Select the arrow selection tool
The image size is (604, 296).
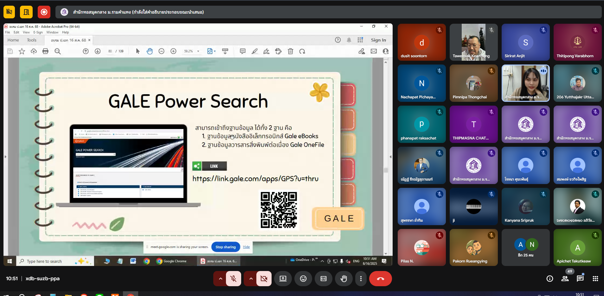(138, 51)
